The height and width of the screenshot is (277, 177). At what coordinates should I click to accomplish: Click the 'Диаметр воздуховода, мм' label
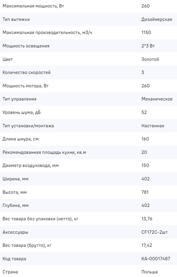coord(31,165)
